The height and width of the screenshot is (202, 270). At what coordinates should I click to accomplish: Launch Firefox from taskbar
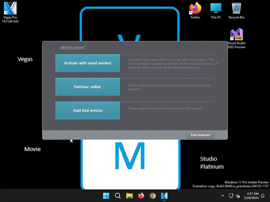[141, 196]
